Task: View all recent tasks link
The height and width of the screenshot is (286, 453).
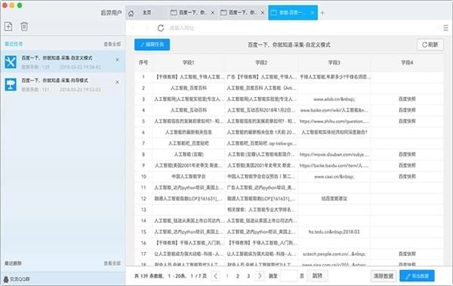Action: (112, 44)
